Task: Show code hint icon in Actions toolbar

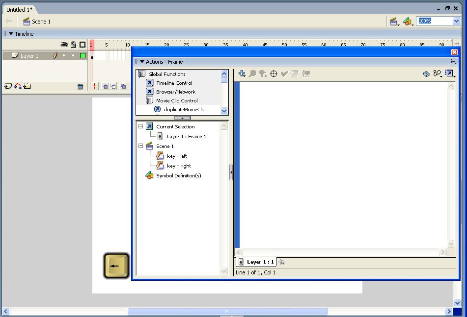Action: (306, 73)
